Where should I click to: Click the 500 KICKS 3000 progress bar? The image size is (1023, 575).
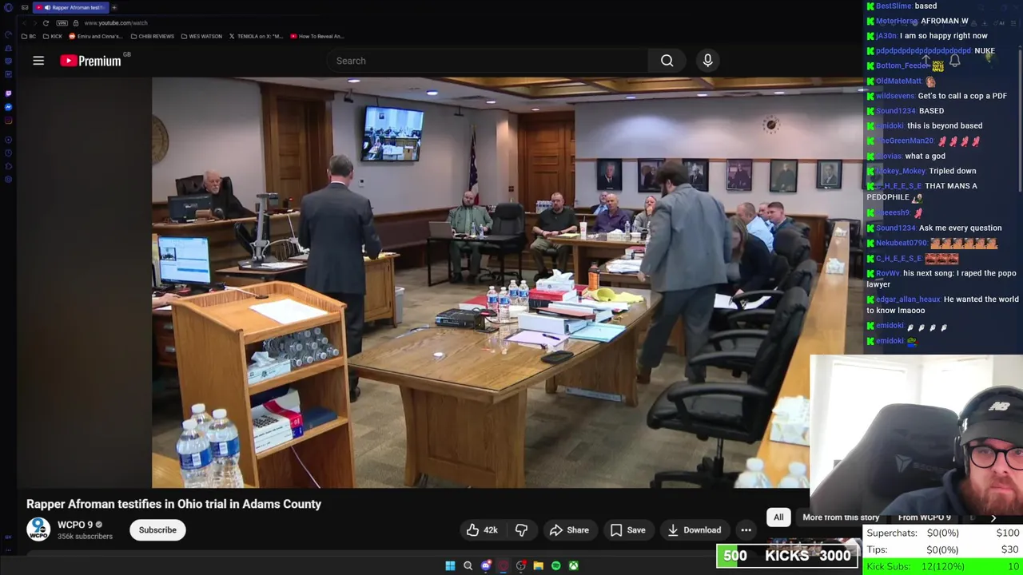tap(787, 556)
